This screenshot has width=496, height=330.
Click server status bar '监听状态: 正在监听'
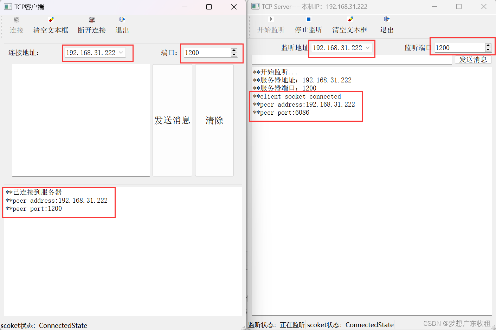pyautogui.click(x=277, y=325)
